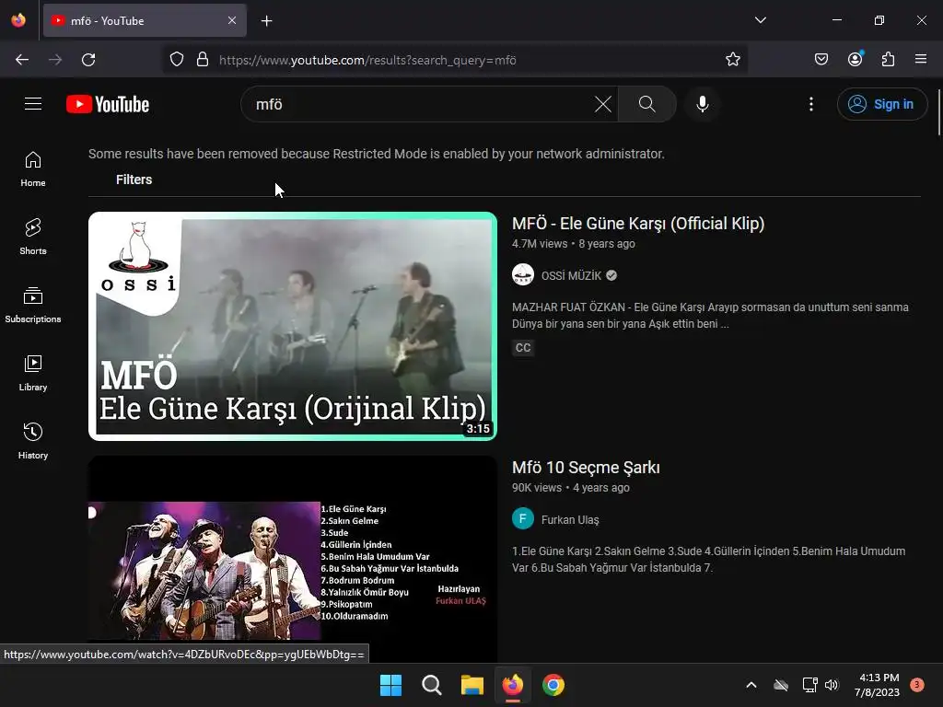The width and height of the screenshot is (943, 707).
Task: Expand the list all tabs dropdown
Action: click(760, 20)
